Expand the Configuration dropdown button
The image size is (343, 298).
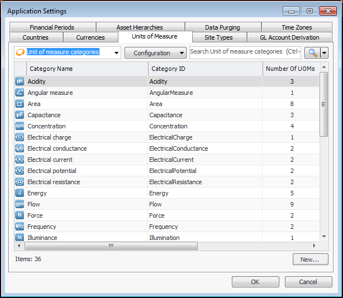point(155,53)
